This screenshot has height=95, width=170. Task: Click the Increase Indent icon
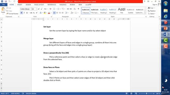(x=71, y=9)
